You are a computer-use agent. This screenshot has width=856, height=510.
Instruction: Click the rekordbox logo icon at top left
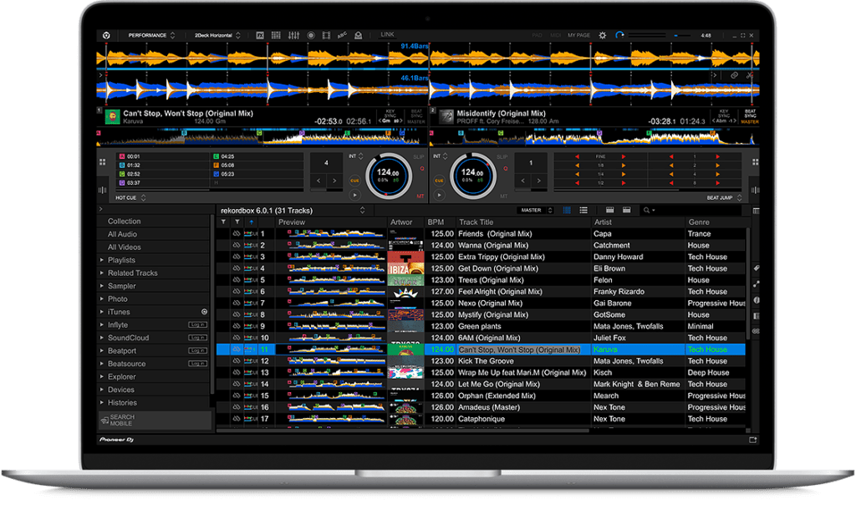coord(106,35)
